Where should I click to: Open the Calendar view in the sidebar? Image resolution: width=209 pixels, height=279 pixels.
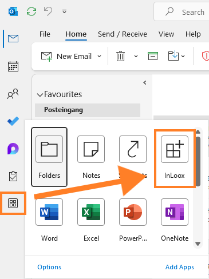13,66
